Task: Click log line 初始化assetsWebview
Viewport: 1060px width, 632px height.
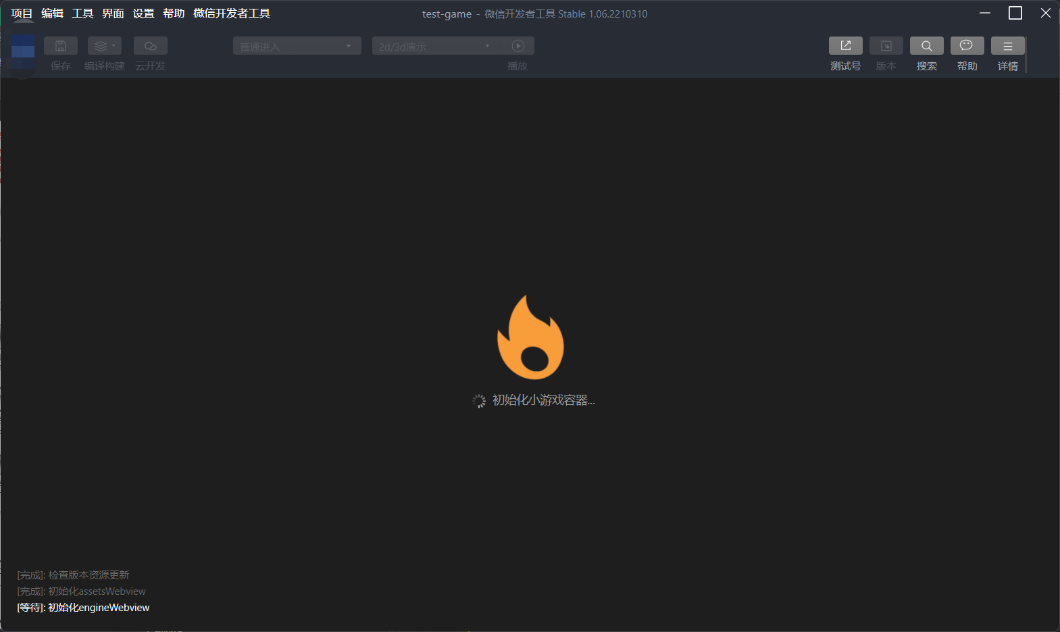Action: coord(81,591)
